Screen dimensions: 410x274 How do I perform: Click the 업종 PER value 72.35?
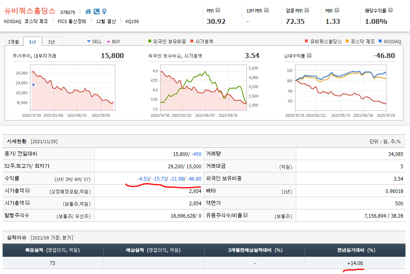click(295, 21)
